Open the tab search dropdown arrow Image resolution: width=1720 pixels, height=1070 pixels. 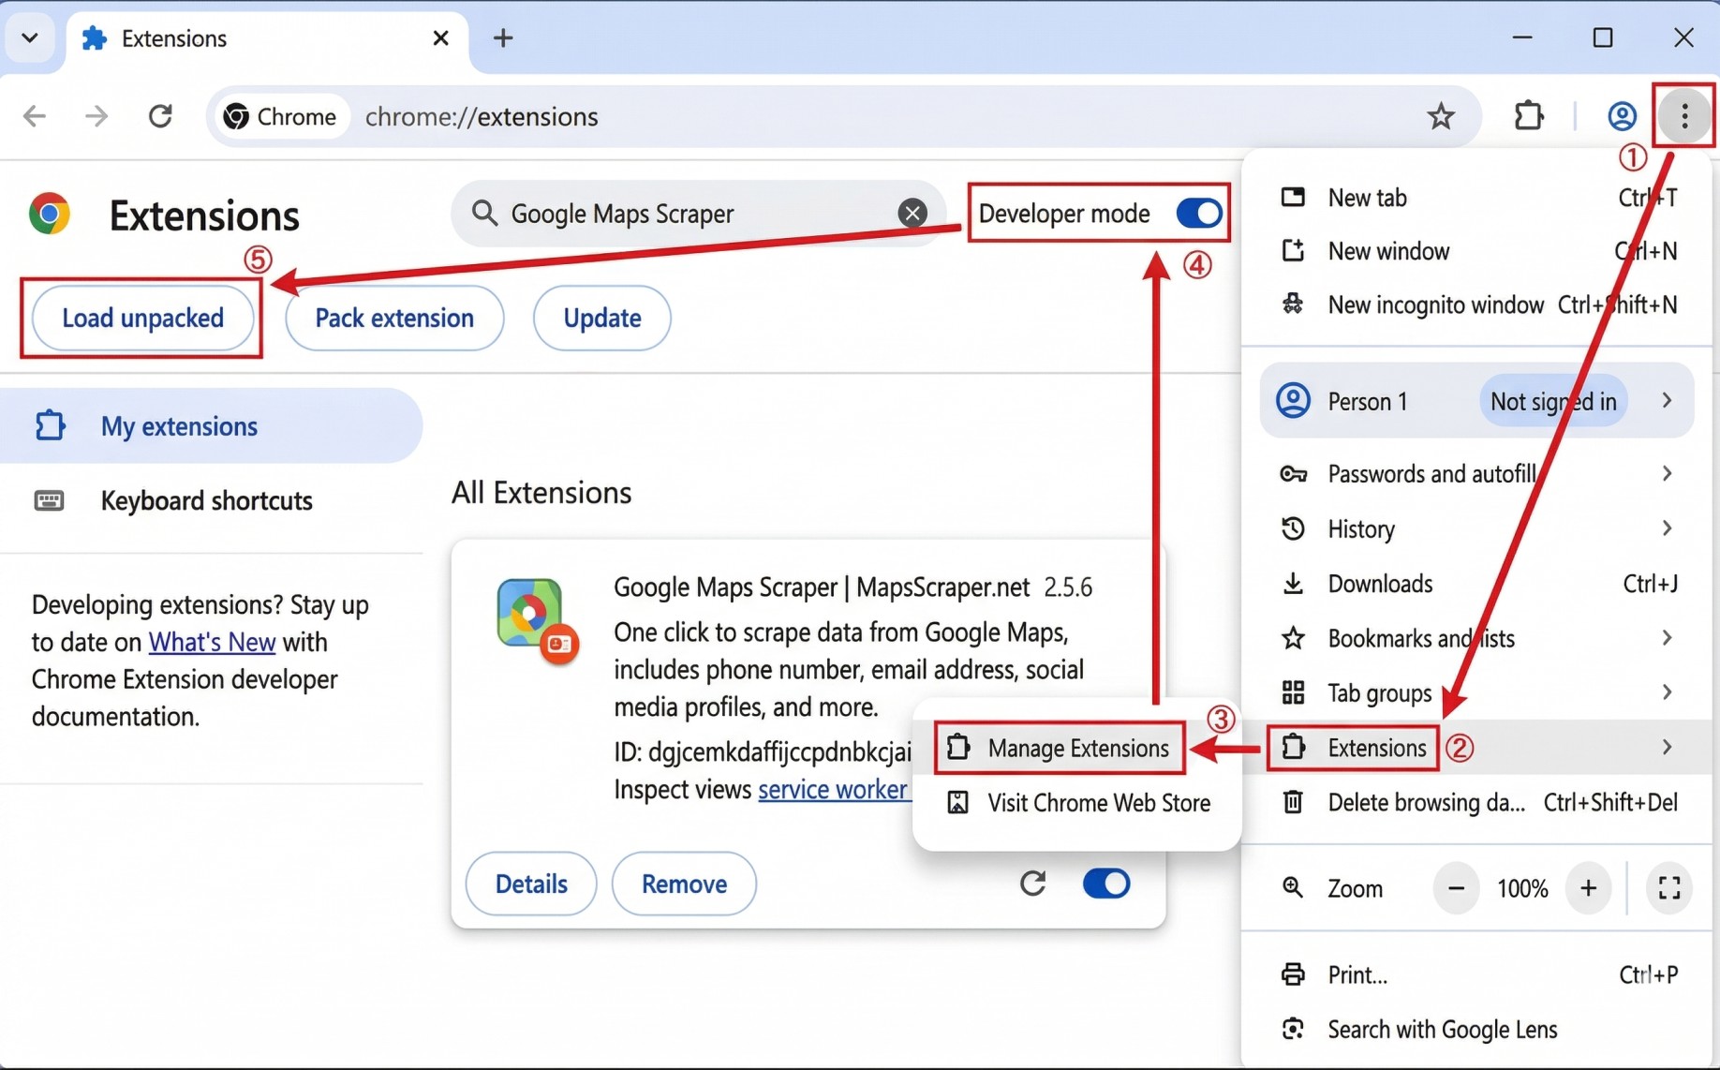[30, 38]
